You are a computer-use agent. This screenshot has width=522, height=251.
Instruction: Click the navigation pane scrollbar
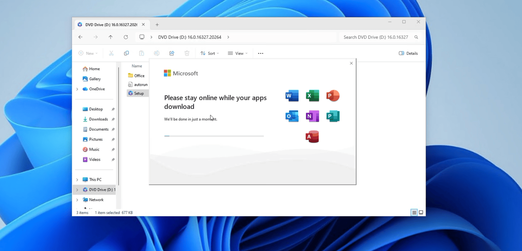click(x=118, y=126)
